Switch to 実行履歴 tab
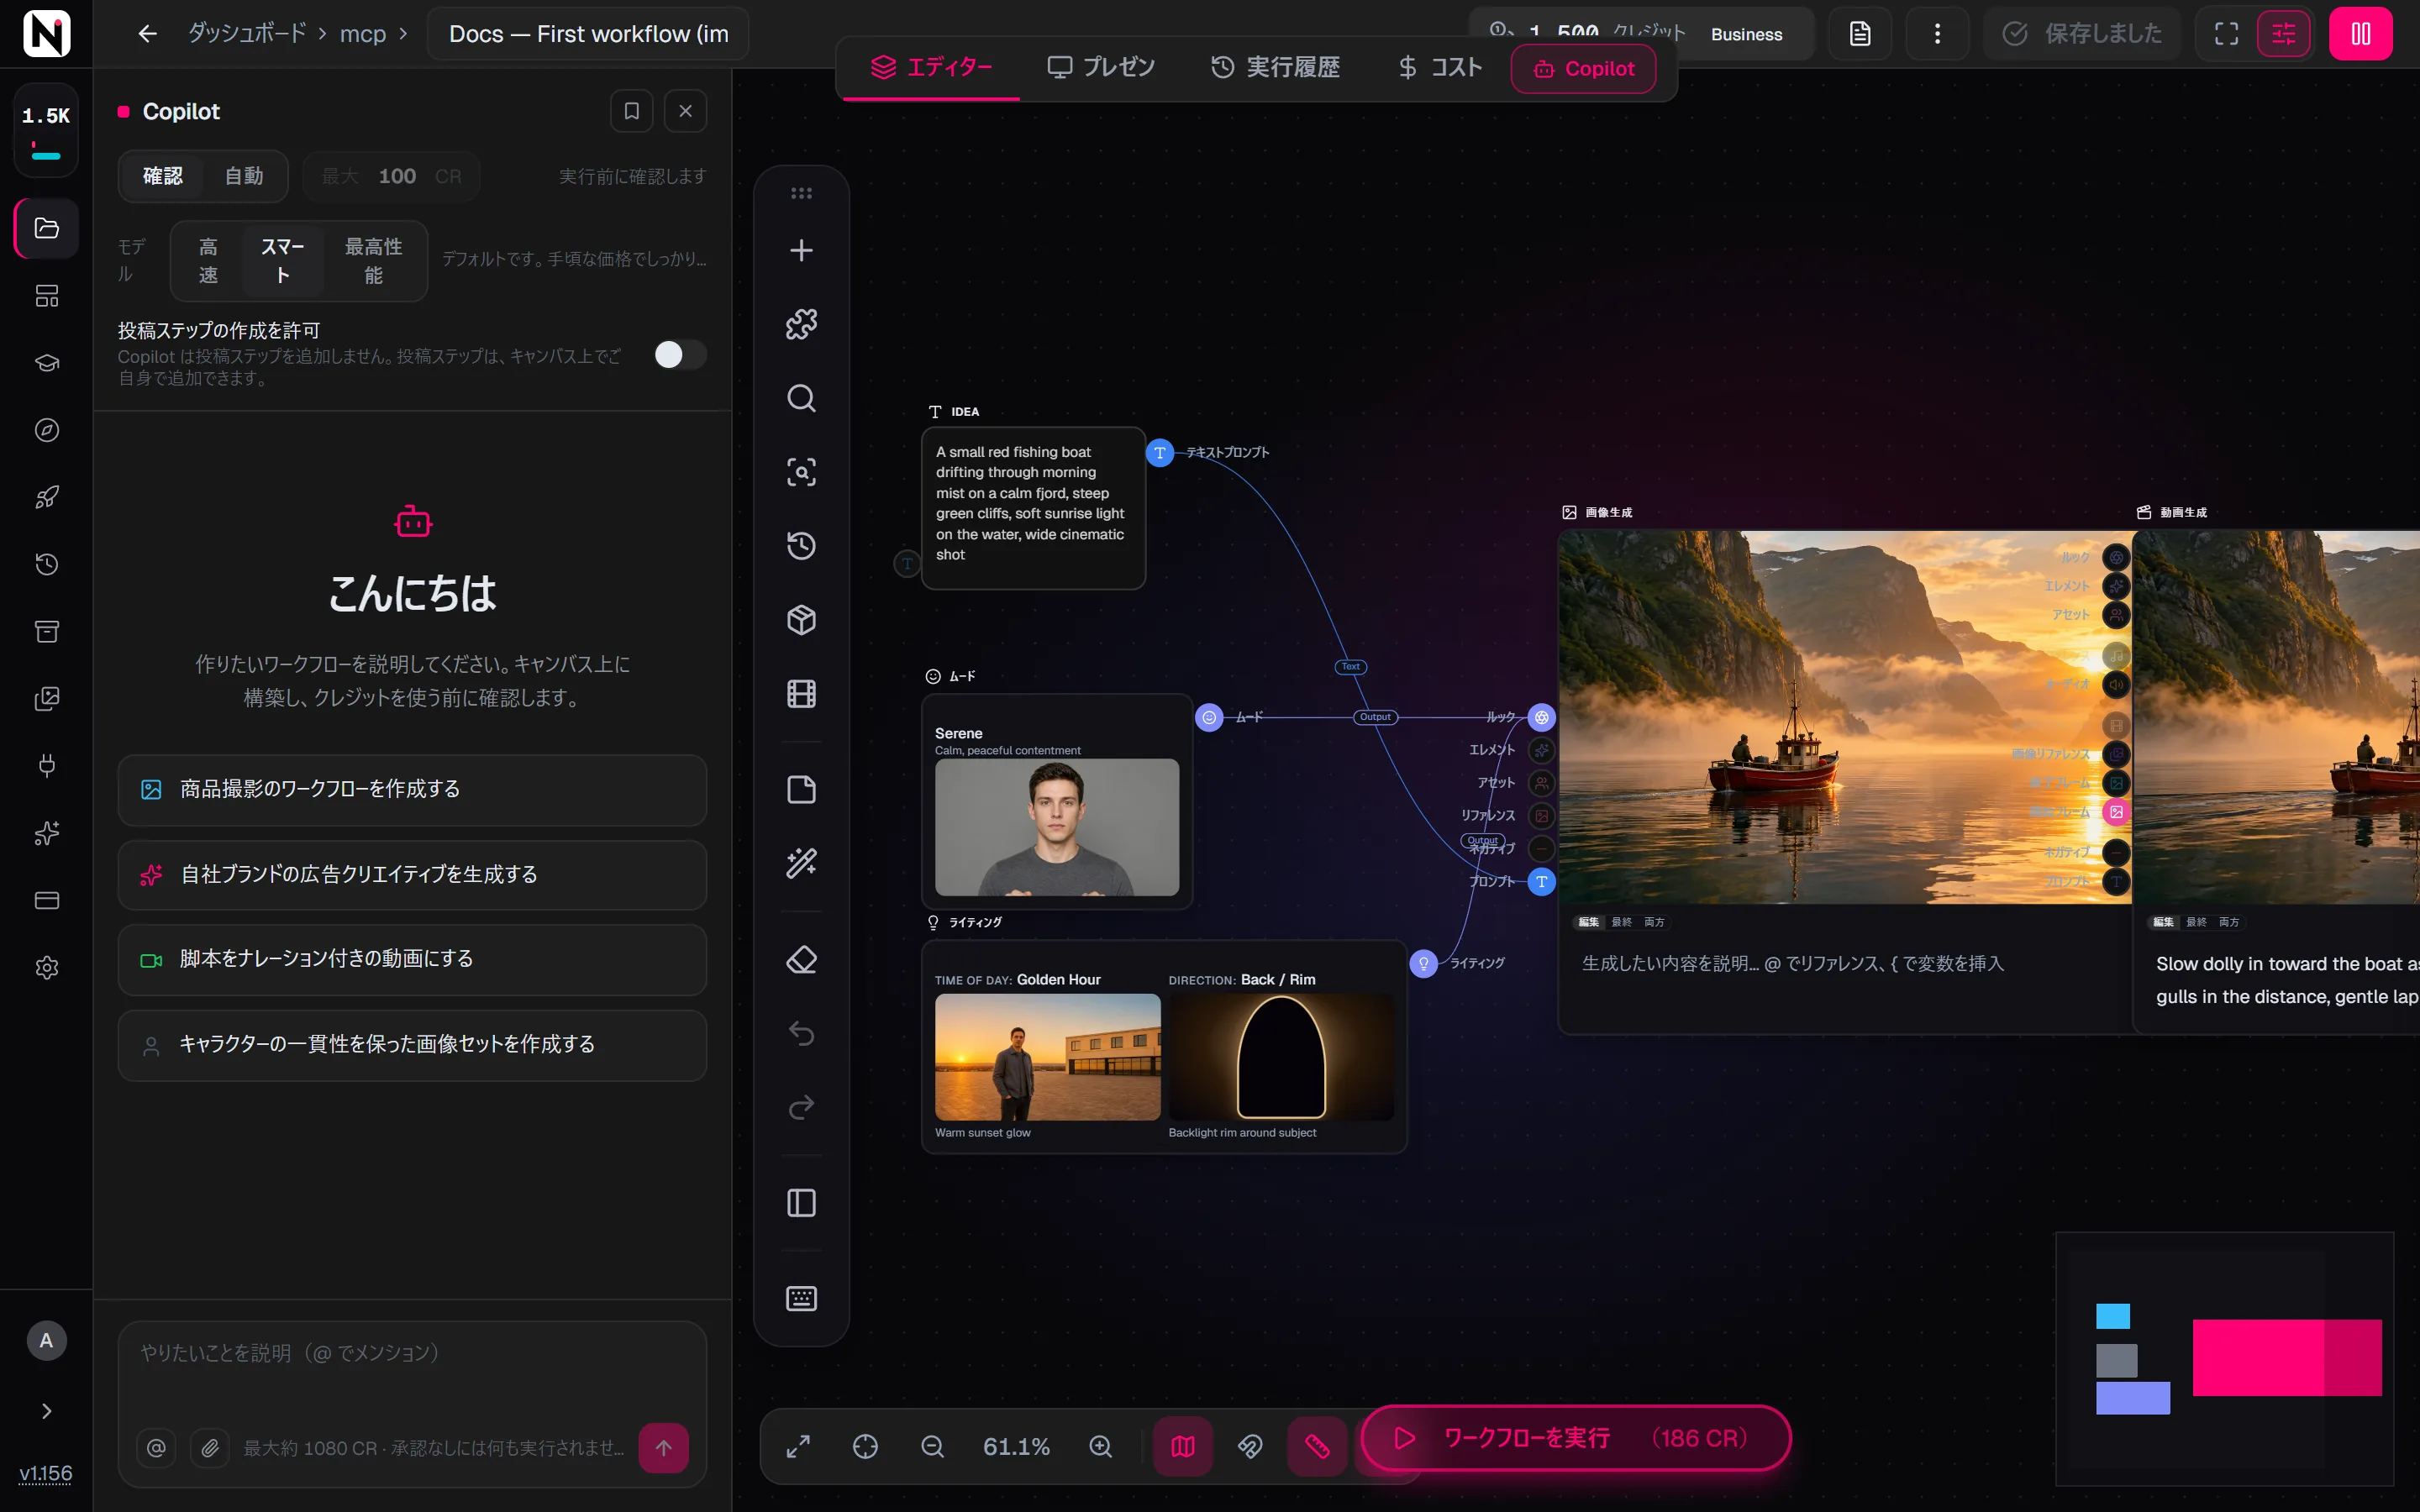Viewport: 2420px width, 1512px height. click(x=1275, y=67)
